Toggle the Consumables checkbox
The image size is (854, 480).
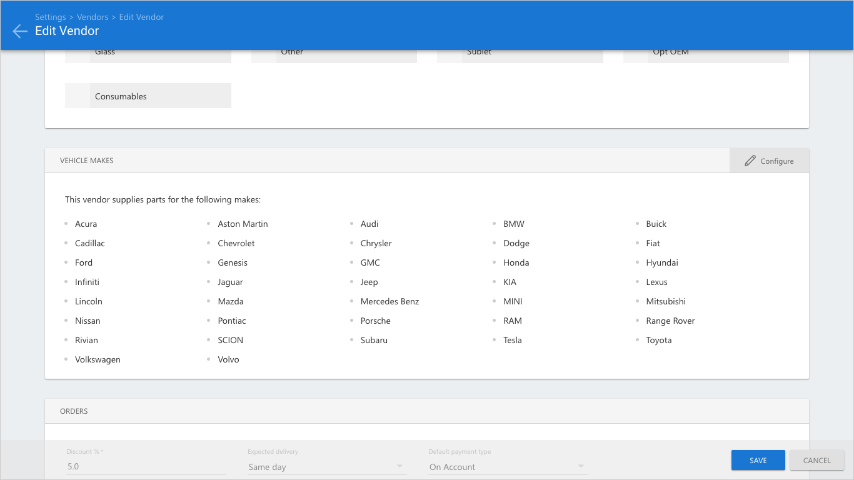point(78,96)
